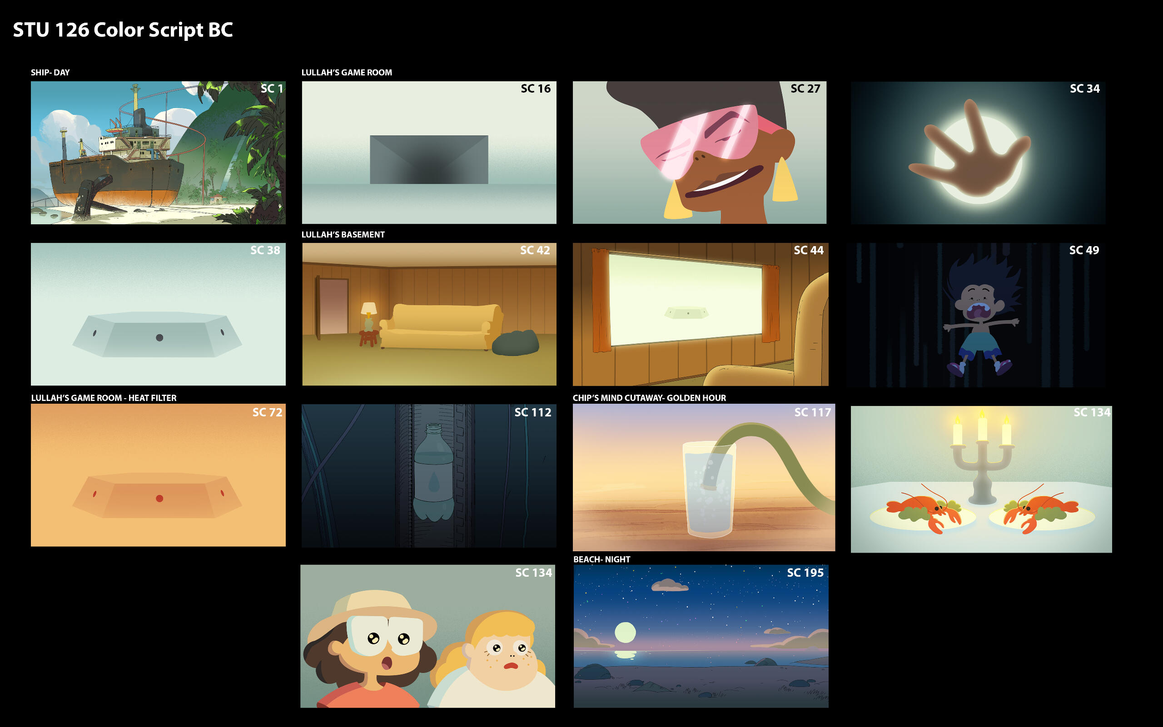This screenshot has height=727, width=1163.
Task: Click the SC 38 pale platform frame
Action: tap(158, 314)
